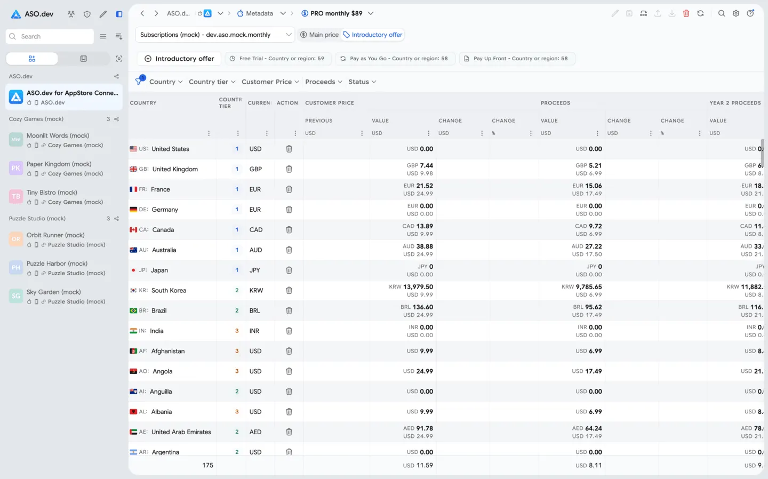Screen dimensions: 768x479
Task: Delete the Japan row offer
Action: pos(289,270)
